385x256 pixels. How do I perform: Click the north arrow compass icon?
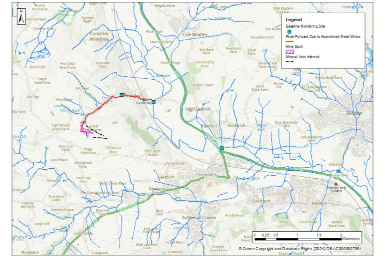tap(21, 15)
